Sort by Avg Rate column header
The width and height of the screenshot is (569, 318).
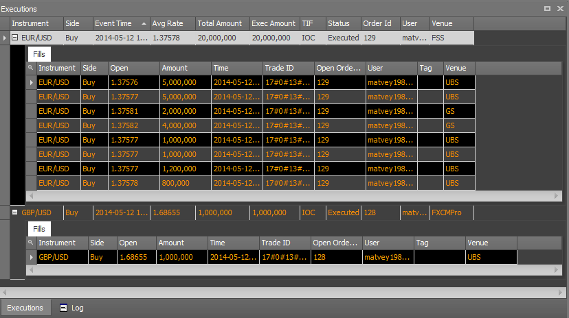point(172,23)
